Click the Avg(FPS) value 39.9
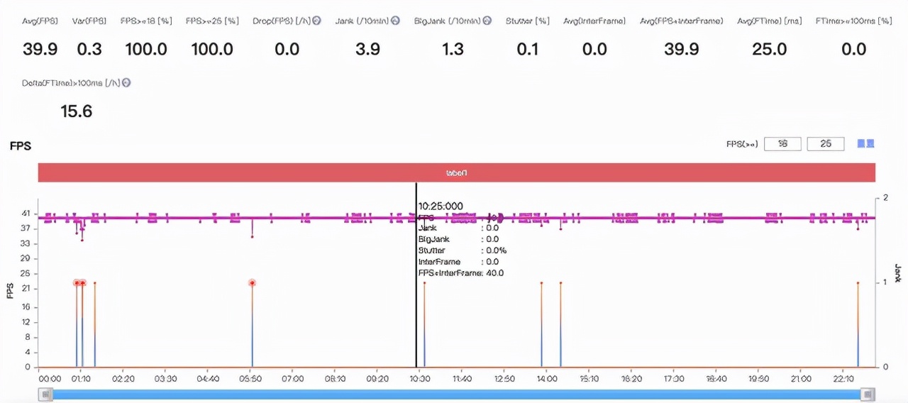 pyautogui.click(x=40, y=49)
